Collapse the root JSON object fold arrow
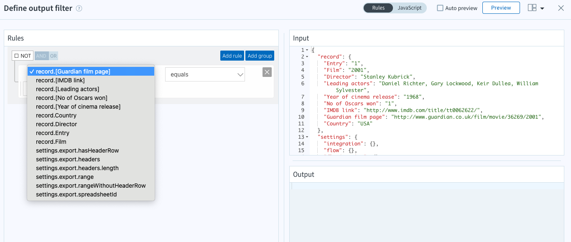This screenshot has height=242, width=571. tap(307, 50)
